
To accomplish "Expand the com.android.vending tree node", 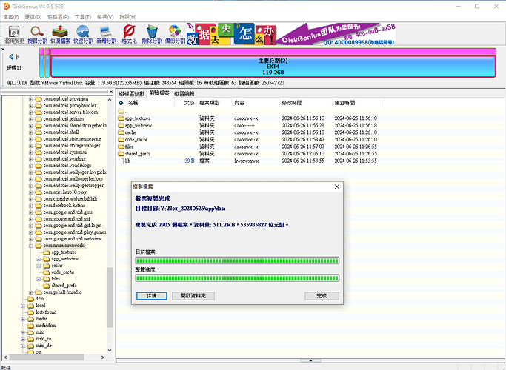I will tap(30, 159).
